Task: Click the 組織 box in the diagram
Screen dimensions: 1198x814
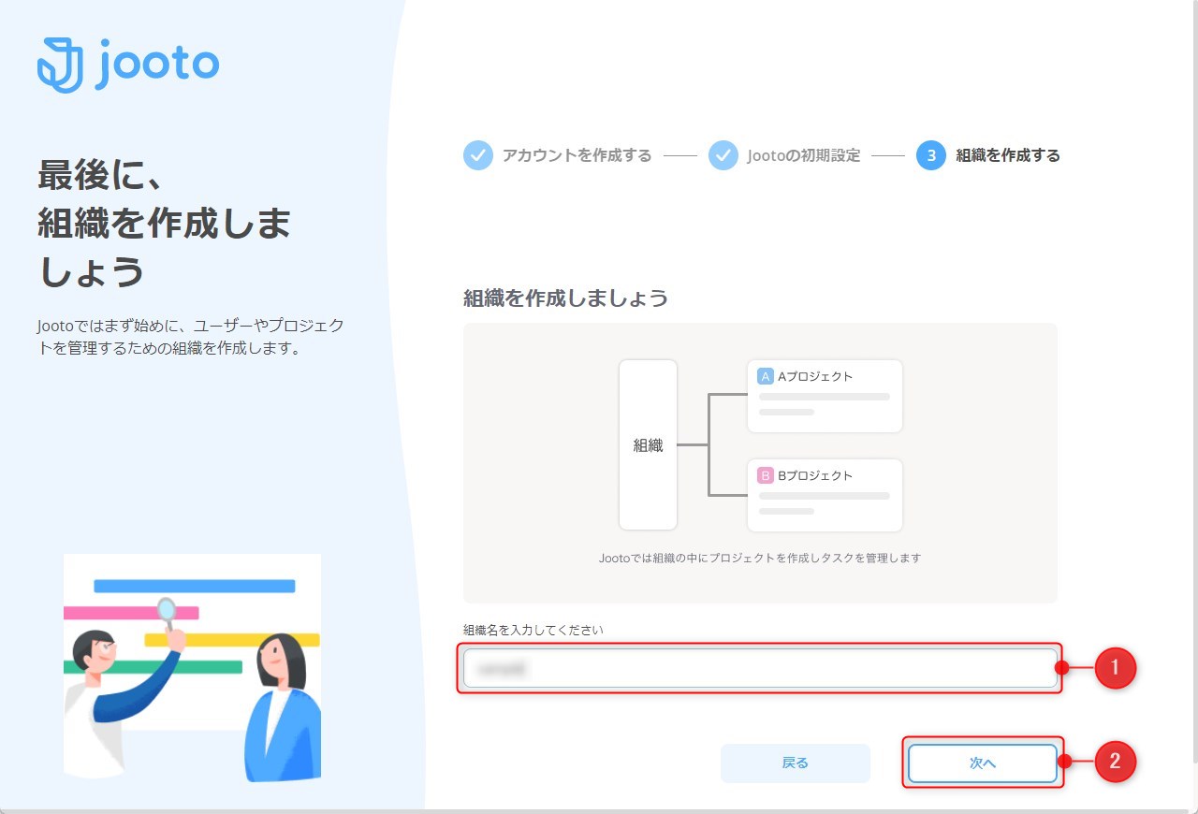Action: (x=648, y=444)
